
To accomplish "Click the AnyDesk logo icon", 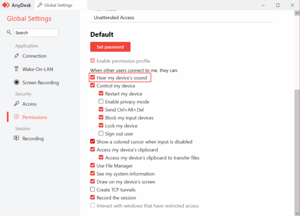I will (x=6, y=5).
